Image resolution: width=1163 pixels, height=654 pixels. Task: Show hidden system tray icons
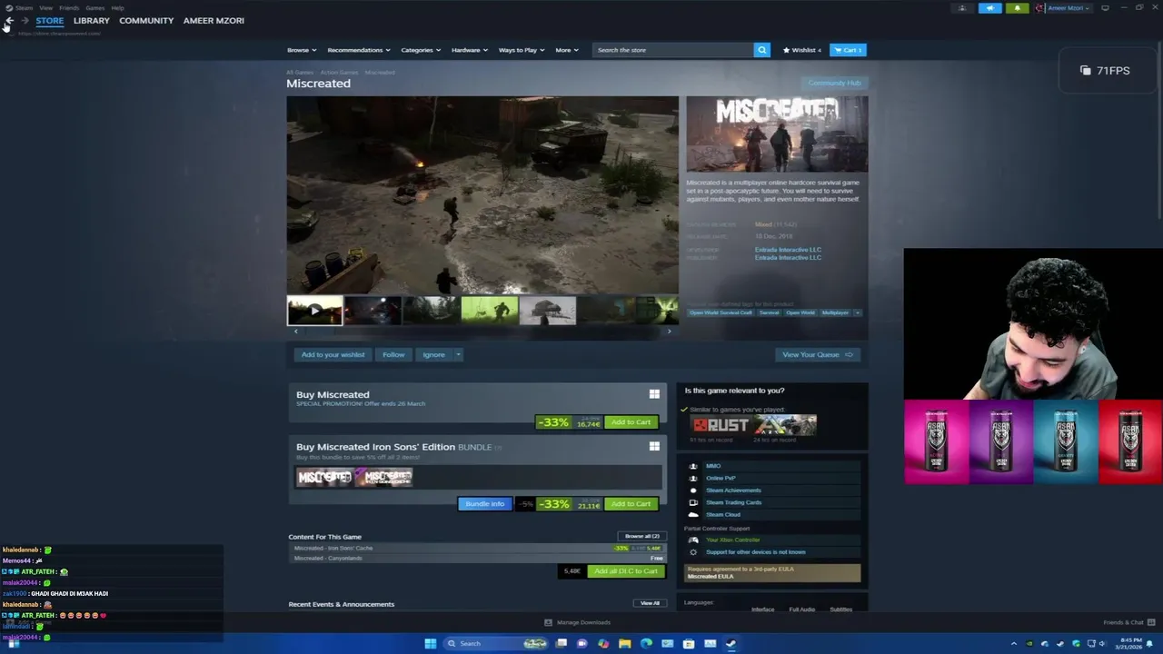(1014, 644)
